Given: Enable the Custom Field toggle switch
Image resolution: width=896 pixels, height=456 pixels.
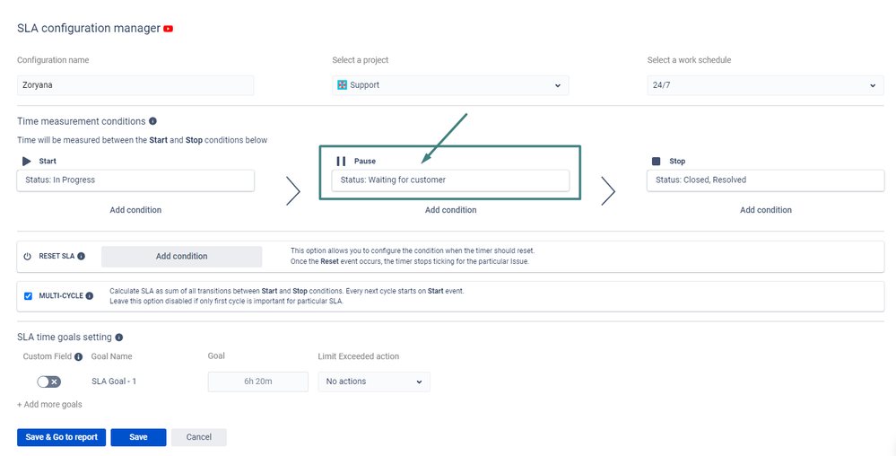Looking at the screenshot, I should [49, 381].
